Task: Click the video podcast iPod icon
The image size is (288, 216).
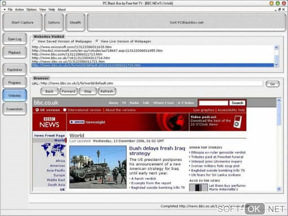Action: (238, 122)
